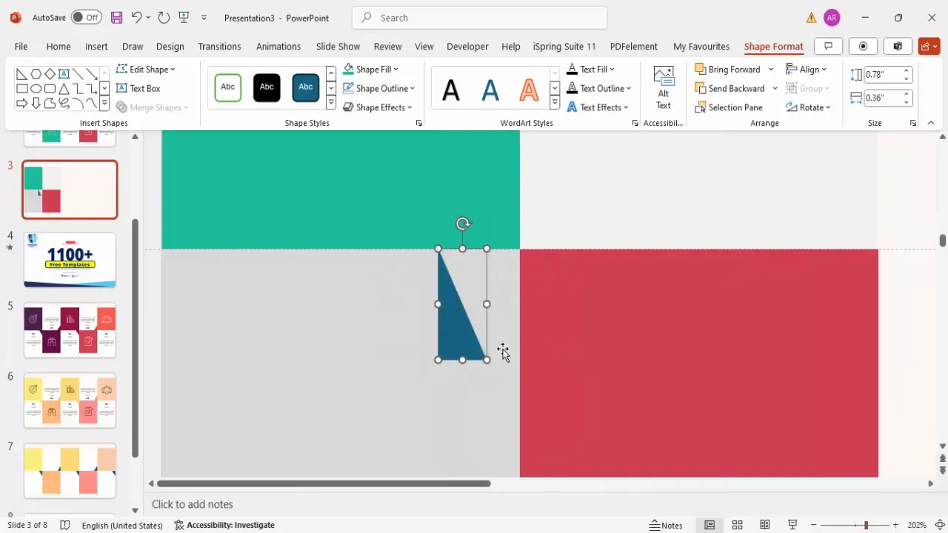Viewport: 948px width, 533px height.
Task: Choose the oval shape in shapes gallery
Action: 36,88
